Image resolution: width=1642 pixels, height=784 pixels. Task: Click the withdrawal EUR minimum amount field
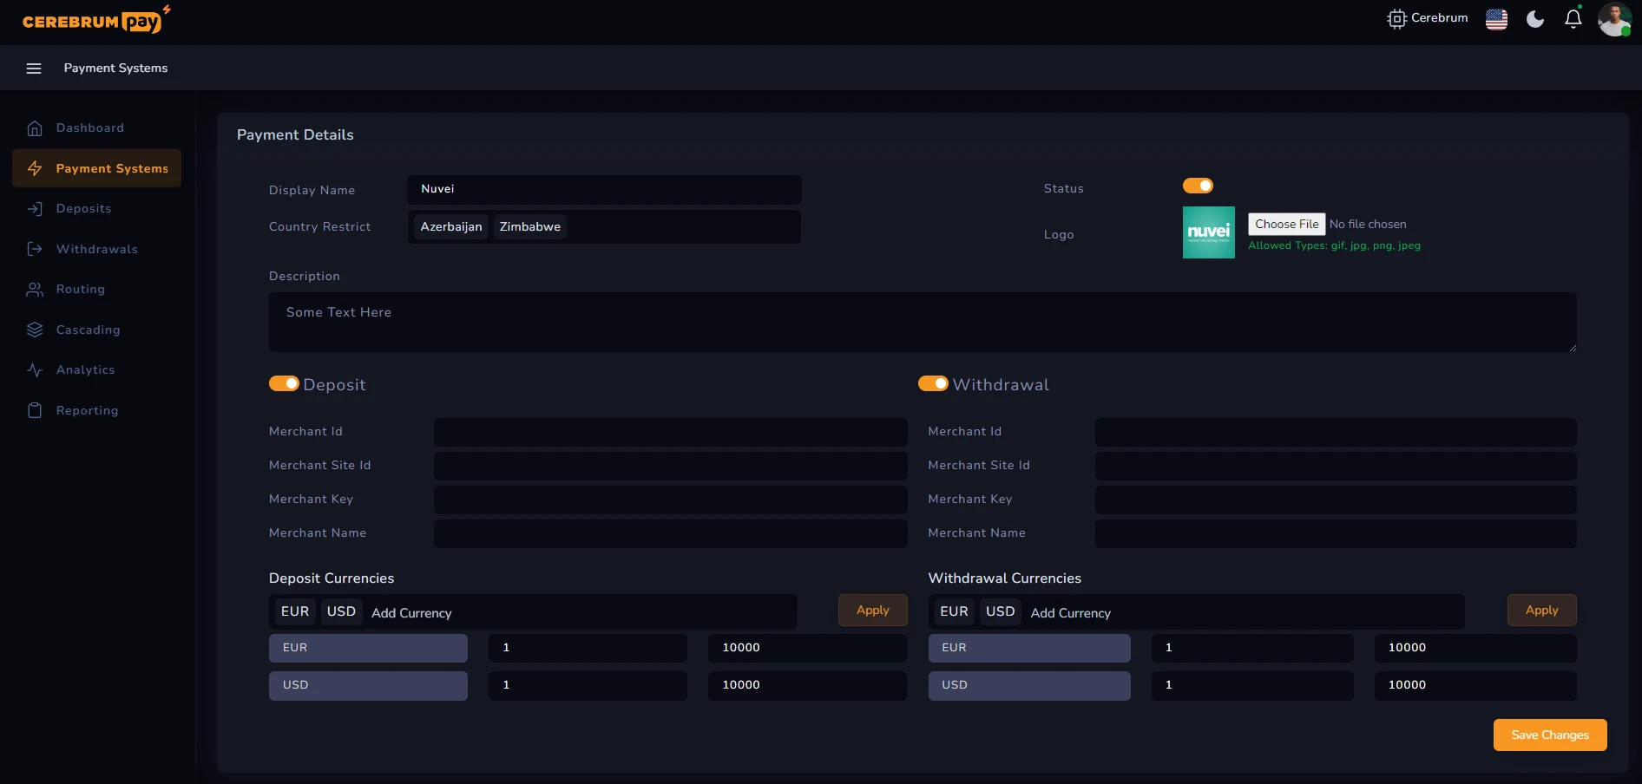coord(1252,648)
